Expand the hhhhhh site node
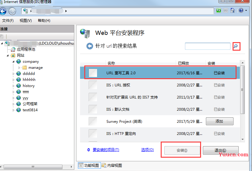Viewport: 252px width, 171px height. pos(14,80)
